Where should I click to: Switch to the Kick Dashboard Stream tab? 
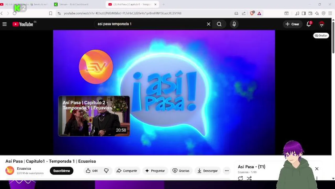click(74, 4)
